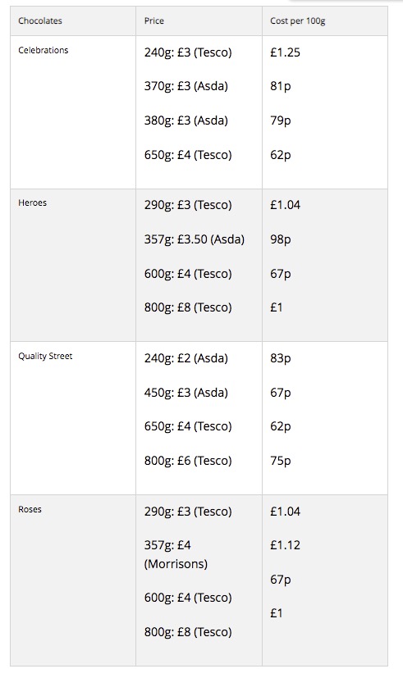Viewport: 403px width, 678px height.
Task: Click the 75p cost value
Action: pos(281,461)
